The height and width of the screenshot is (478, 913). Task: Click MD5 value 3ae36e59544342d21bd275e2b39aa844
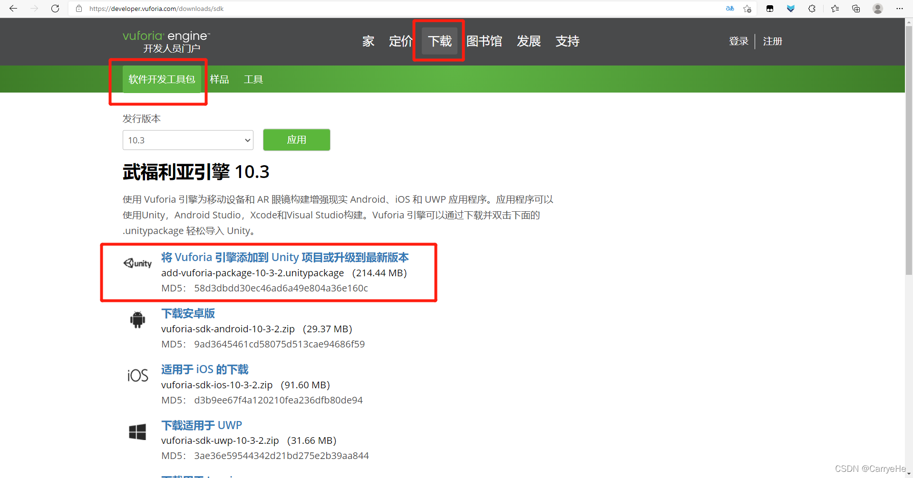point(282,456)
